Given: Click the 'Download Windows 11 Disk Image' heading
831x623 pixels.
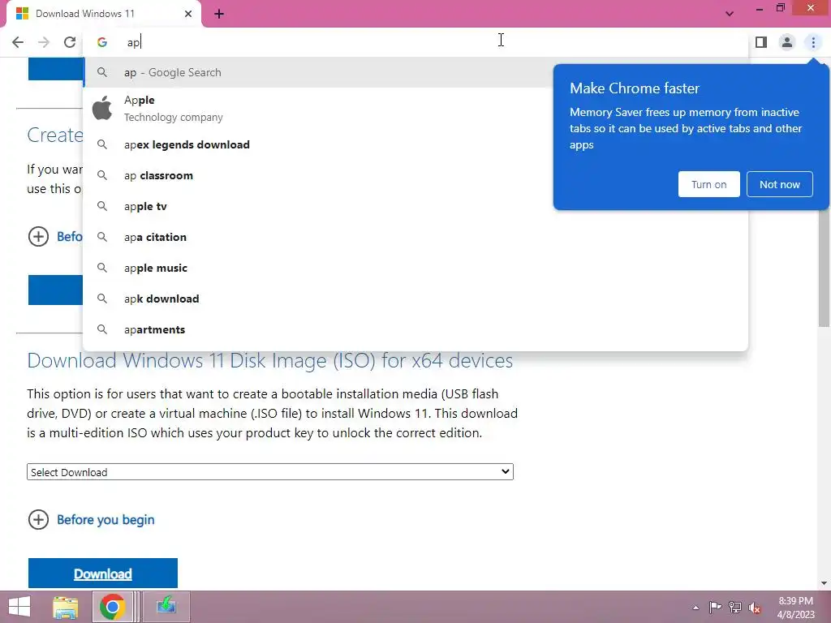Looking at the screenshot, I should pyautogui.click(x=269, y=361).
